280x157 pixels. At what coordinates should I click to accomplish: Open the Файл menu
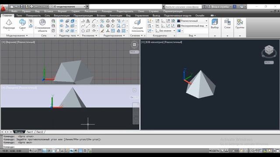point(14,11)
